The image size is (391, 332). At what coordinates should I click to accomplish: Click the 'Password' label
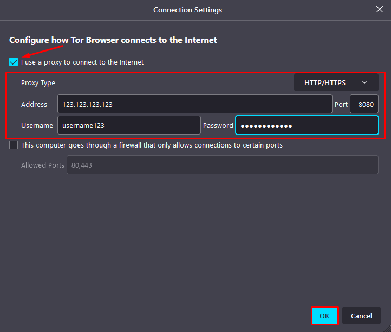point(218,125)
